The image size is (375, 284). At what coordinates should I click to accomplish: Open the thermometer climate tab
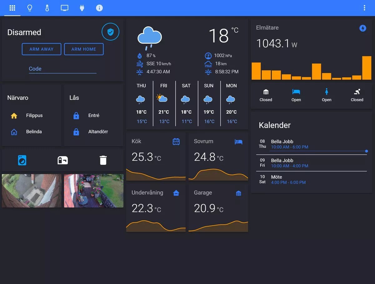pyautogui.click(x=47, y=8)
